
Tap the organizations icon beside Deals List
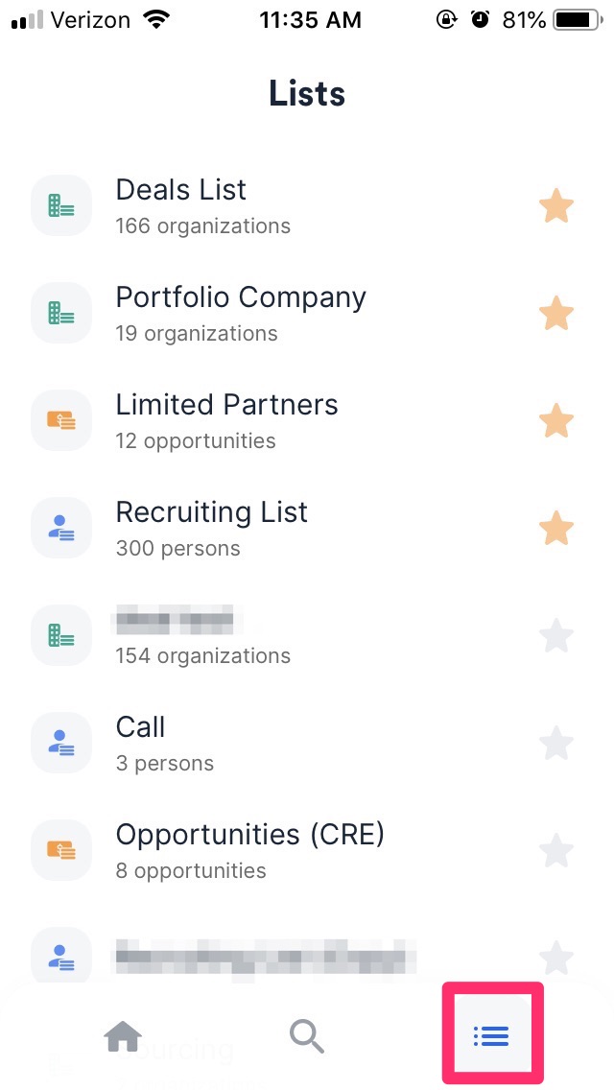click(x=60, y=204)
